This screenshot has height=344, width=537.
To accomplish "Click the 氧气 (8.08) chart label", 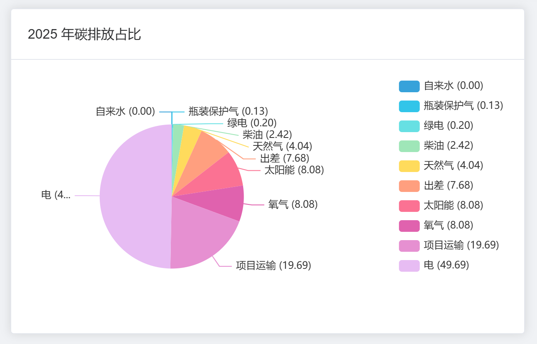I will [x=293, y=205].
